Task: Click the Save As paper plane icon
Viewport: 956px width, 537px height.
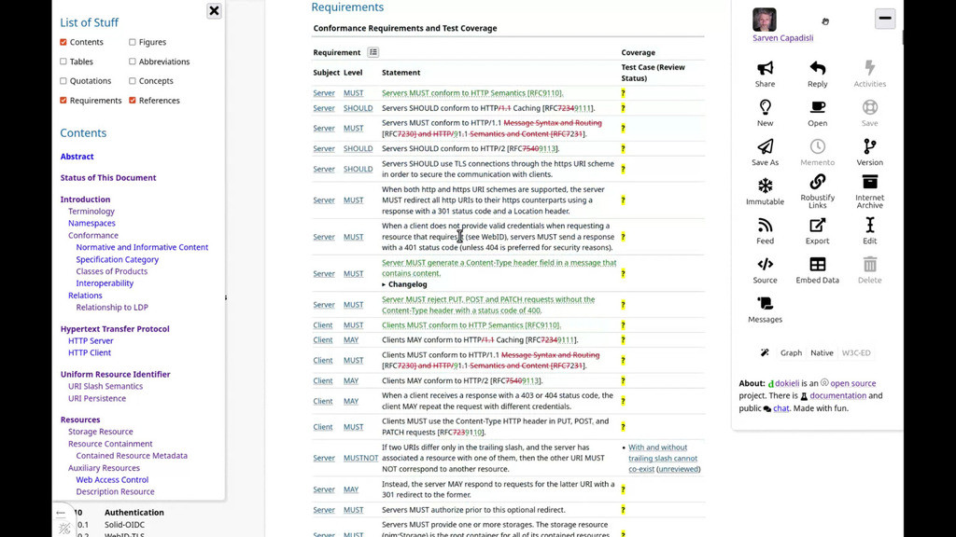Action: [765, 146]
